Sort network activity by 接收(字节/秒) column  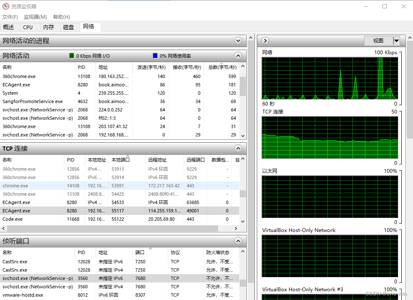pos(187,67)
